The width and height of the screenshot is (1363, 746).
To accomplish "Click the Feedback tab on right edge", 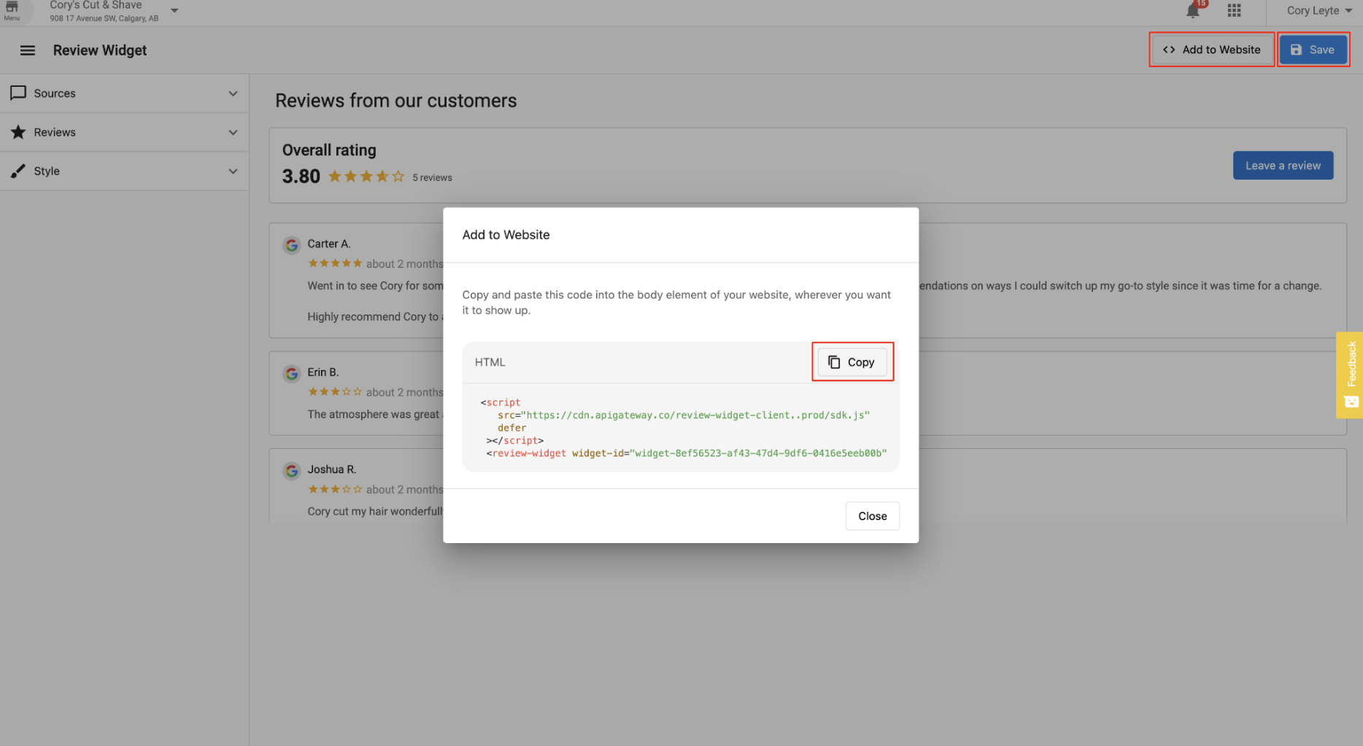I will pos(1351,369).
